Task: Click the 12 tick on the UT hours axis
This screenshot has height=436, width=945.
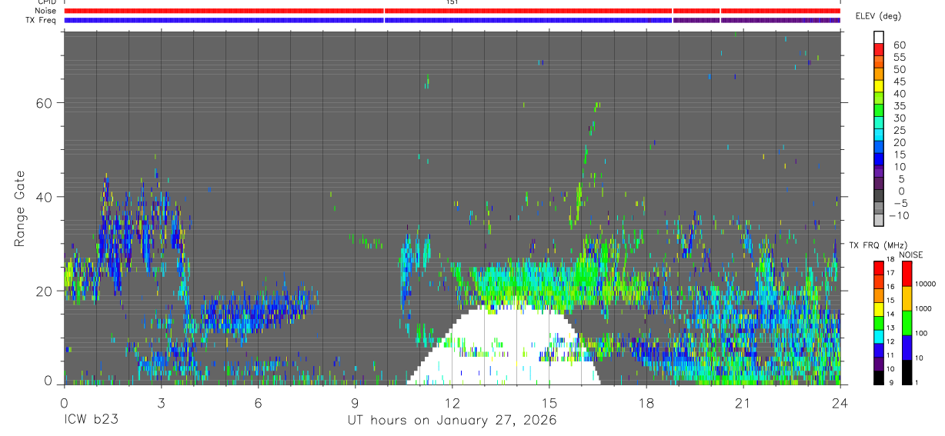Action: point(452,402)
